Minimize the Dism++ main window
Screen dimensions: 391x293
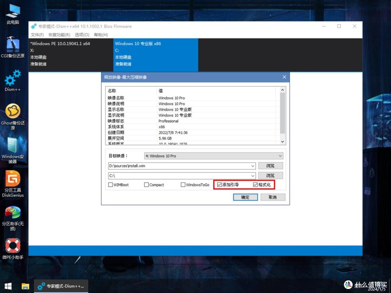tap(324, 26)
